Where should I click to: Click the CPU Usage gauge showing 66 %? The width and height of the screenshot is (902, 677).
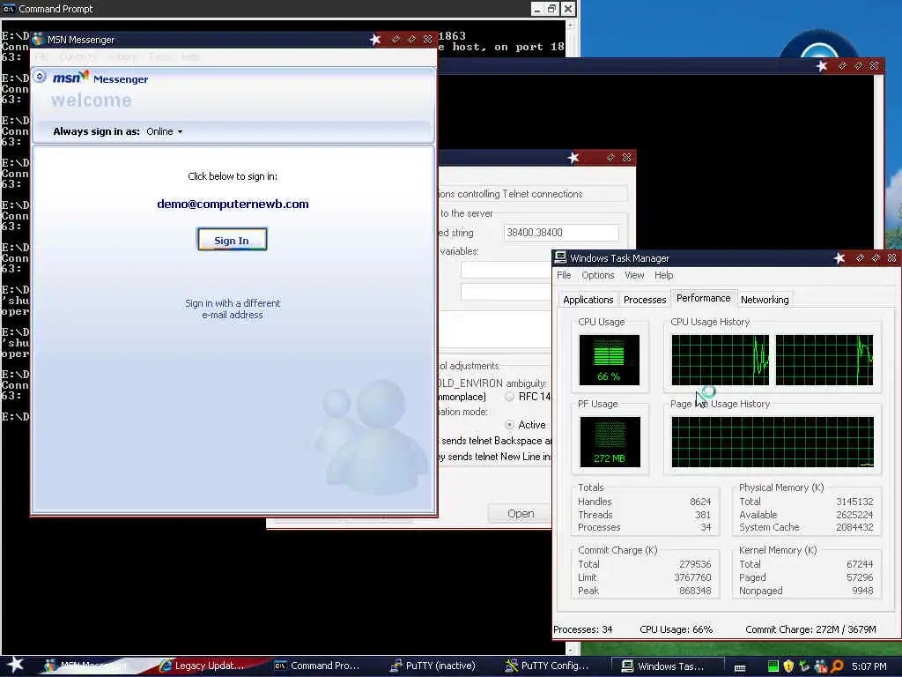point(609,360)
